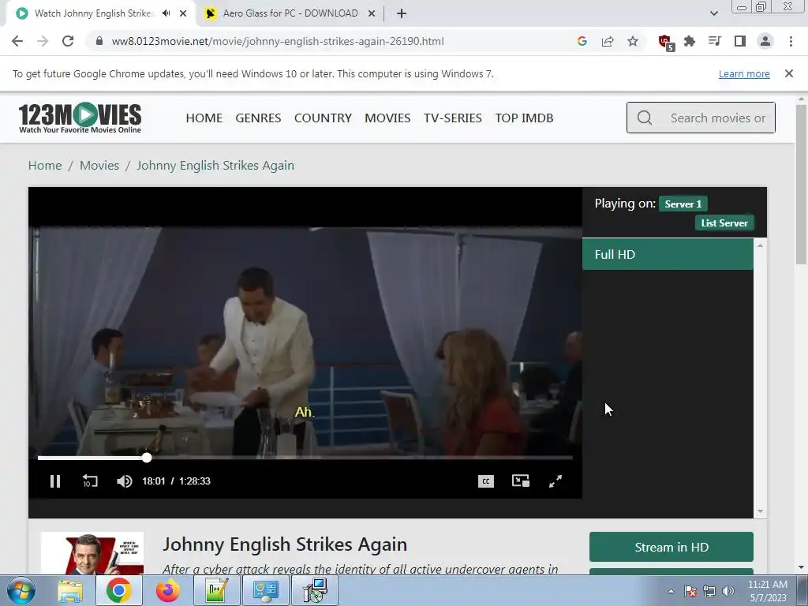Open a new browser tab
The image size is (808, 606).
point(402,13)
